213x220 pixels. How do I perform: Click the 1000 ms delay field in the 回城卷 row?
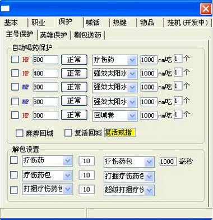pos(149,115)
